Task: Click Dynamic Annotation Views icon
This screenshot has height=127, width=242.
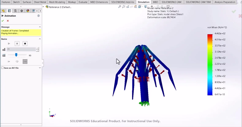Action: click(136, 7)
